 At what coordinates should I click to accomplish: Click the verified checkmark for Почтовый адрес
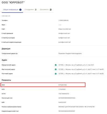coord(56,74)
